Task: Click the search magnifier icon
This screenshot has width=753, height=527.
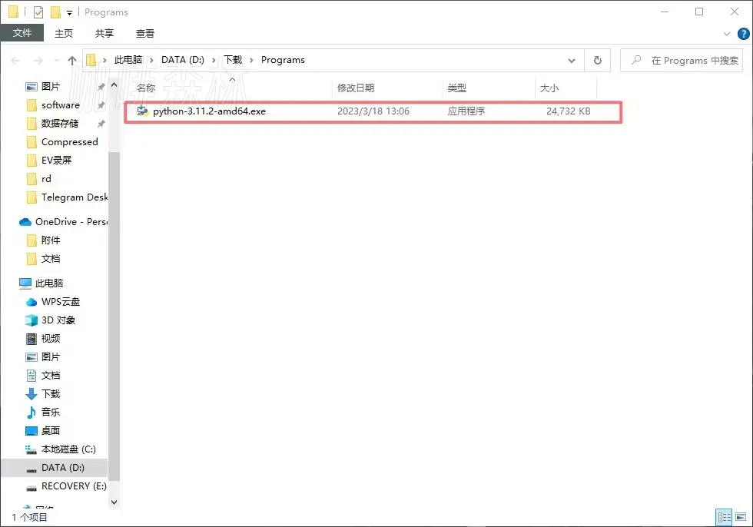Action: [636, 60]
